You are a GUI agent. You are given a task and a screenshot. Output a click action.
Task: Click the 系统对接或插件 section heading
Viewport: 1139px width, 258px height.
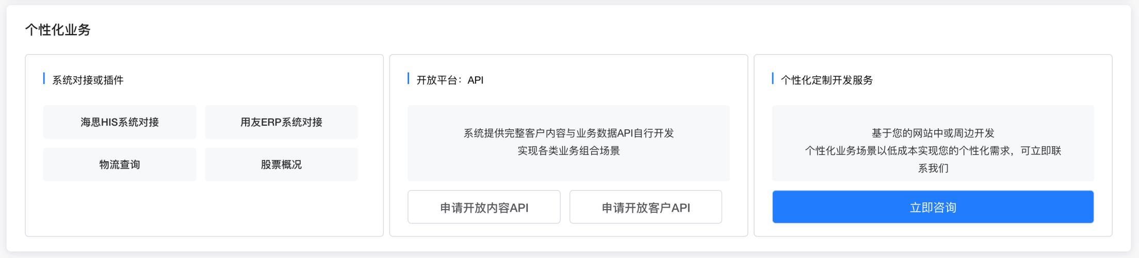(x=88, y=80)
